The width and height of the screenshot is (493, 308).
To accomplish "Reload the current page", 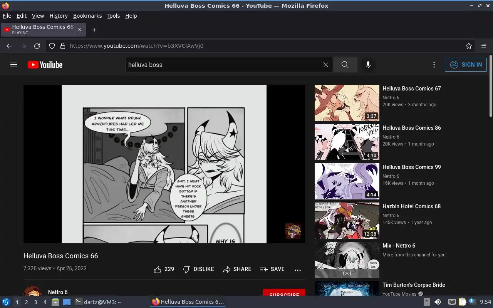I will point(37,46).
